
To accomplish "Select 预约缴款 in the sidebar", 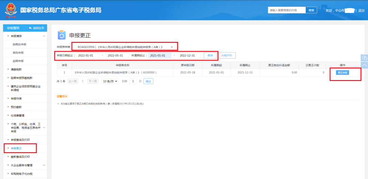I will coord(16,107).
